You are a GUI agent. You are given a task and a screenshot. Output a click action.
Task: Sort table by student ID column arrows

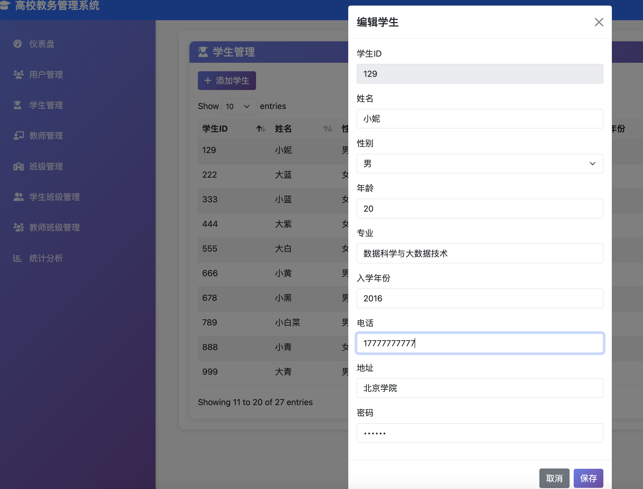[261, 129]
